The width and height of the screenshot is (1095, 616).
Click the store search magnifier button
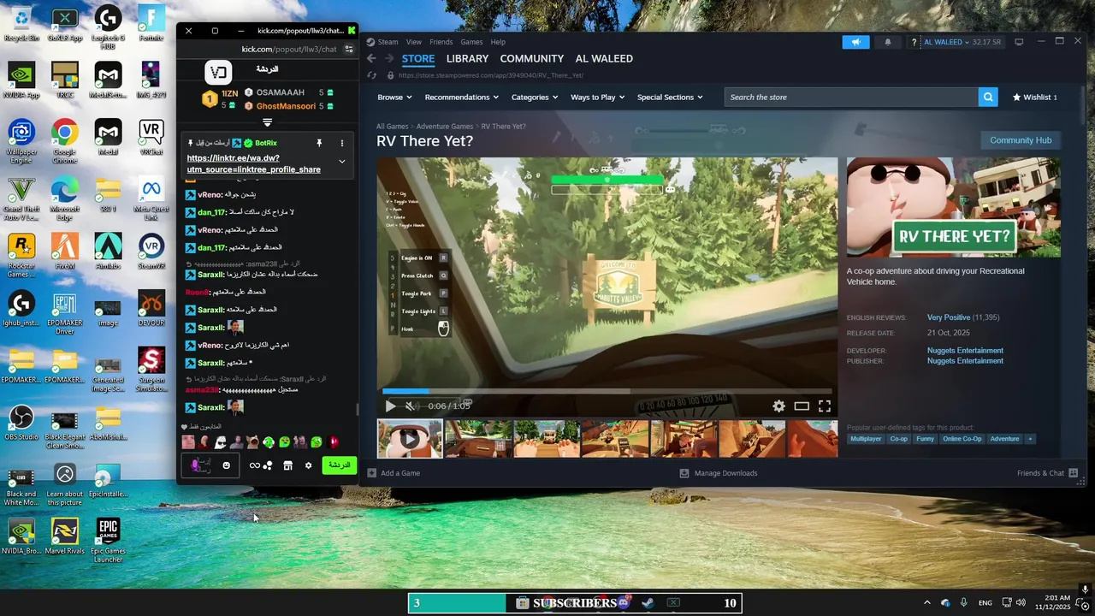click(988, 97)
